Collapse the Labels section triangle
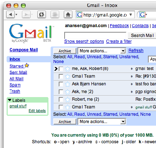 pyautogui.click(x=10, y=100)
